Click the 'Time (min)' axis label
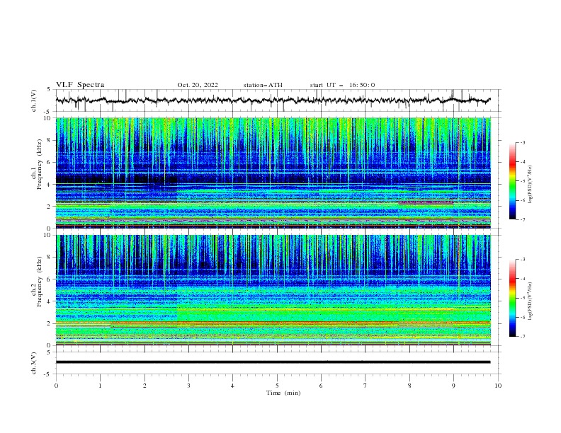The height and width of the screenshot is (433, 561). (283, 393)
